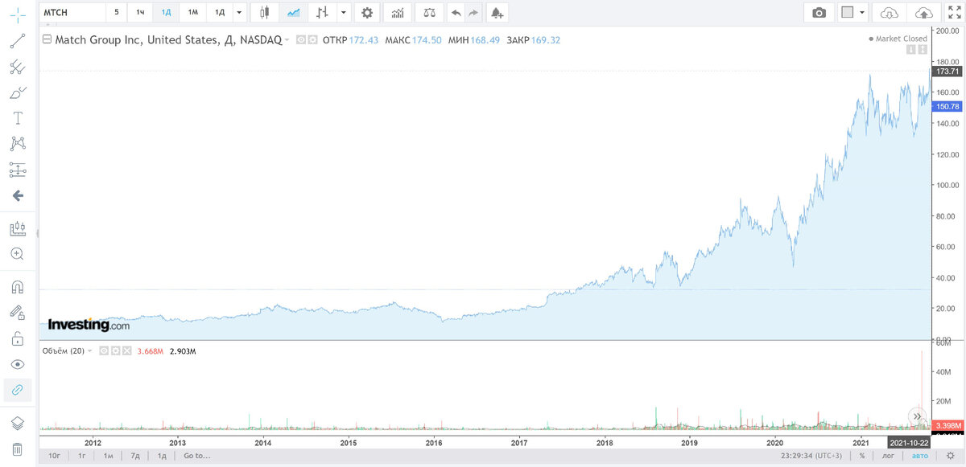Select the crosshair cursor tool
Viewport: 966px width, 467px height.
click(x=18, y=14)
